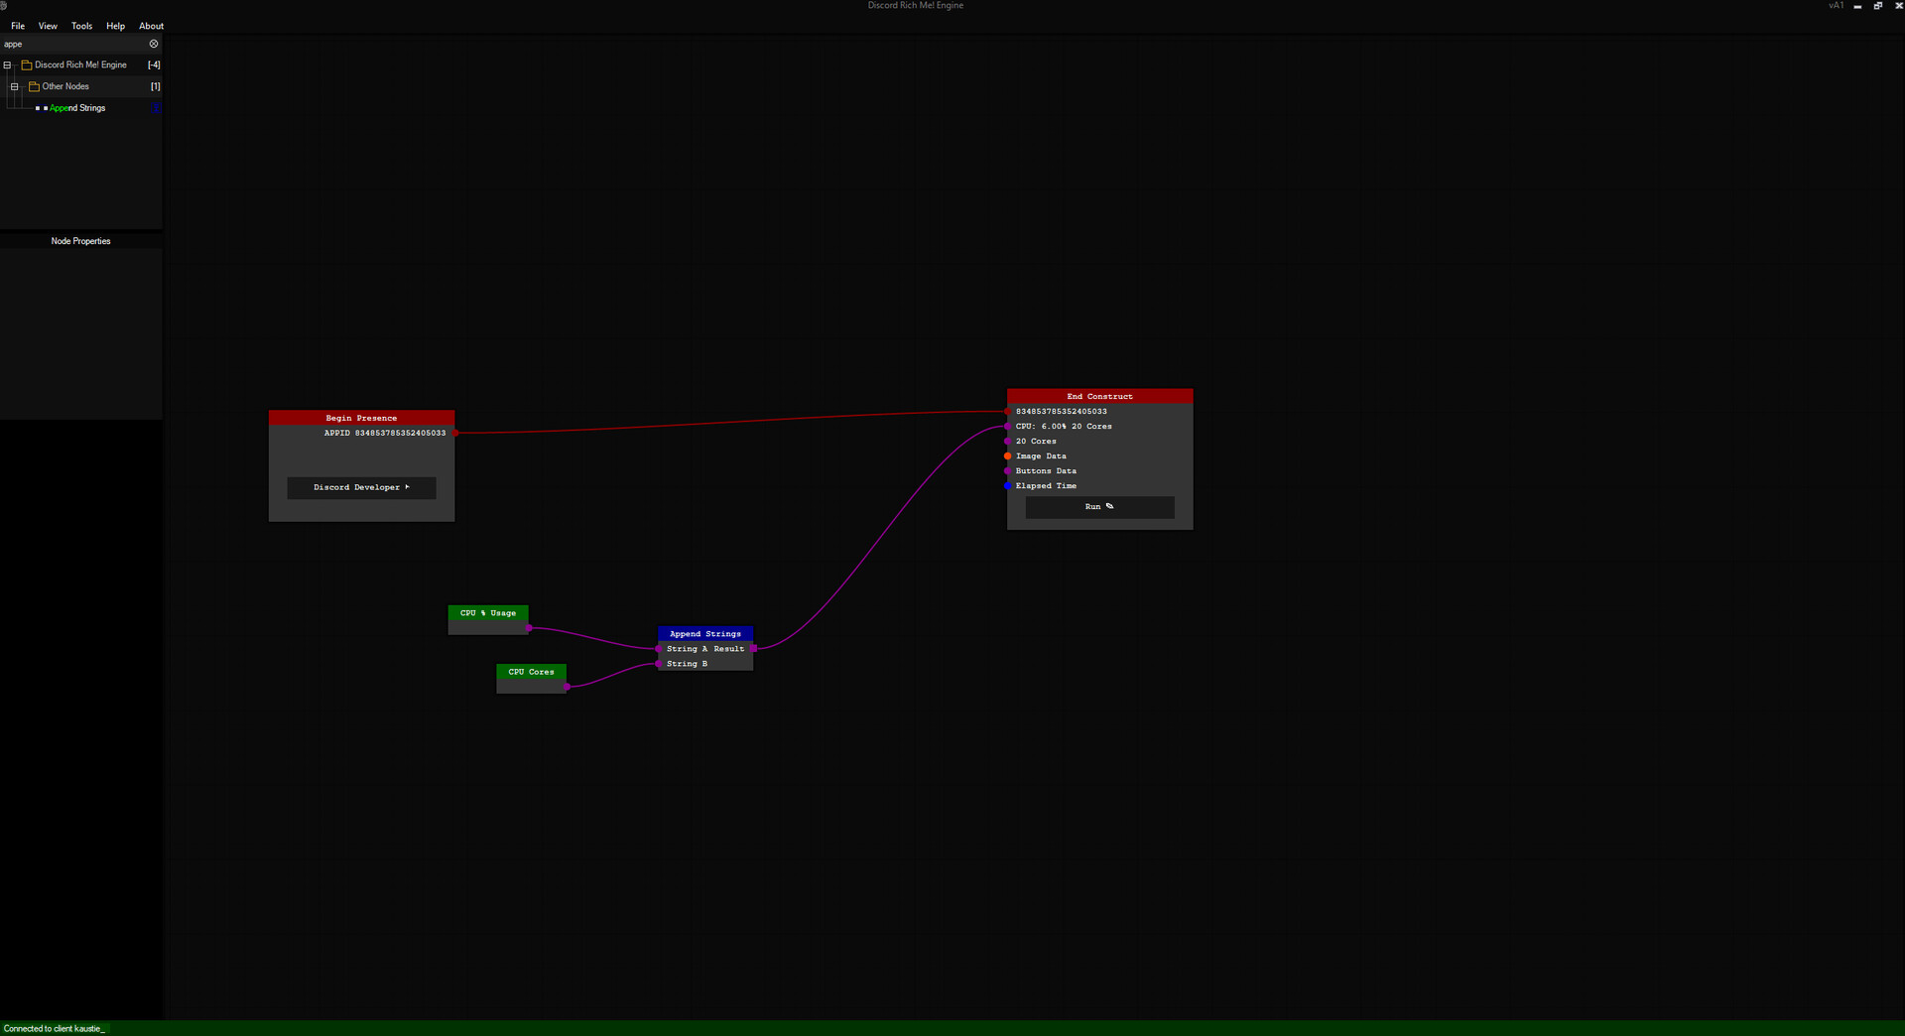Screen dimensions: 1905x1036
Task: Click the output pin of CPU Cores
Action: pos(568,686)
